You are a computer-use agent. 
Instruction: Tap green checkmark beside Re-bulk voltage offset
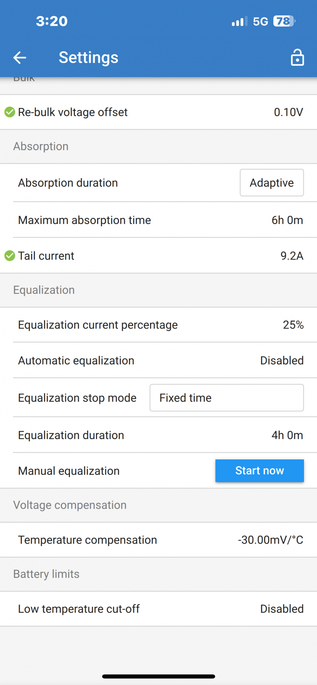click(x=10, y=112)
